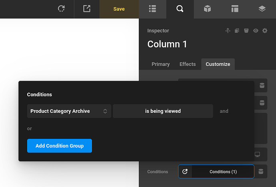Open the outline list panel icon
The width and height of the screenshot is (276, 187).
coord(152,9)
